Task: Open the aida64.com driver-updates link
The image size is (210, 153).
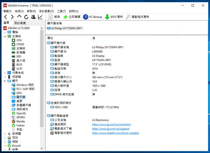Action: (116, 133)
